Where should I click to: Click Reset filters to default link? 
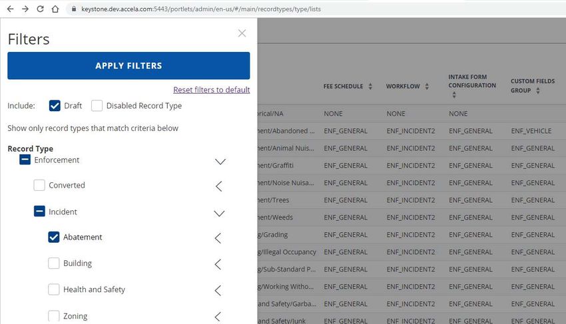[x=212, y=89]
